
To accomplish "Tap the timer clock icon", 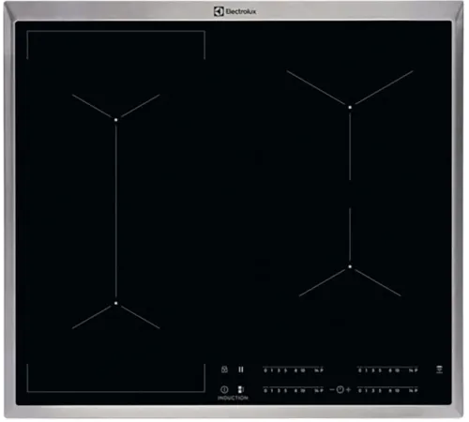I will 340,389.
